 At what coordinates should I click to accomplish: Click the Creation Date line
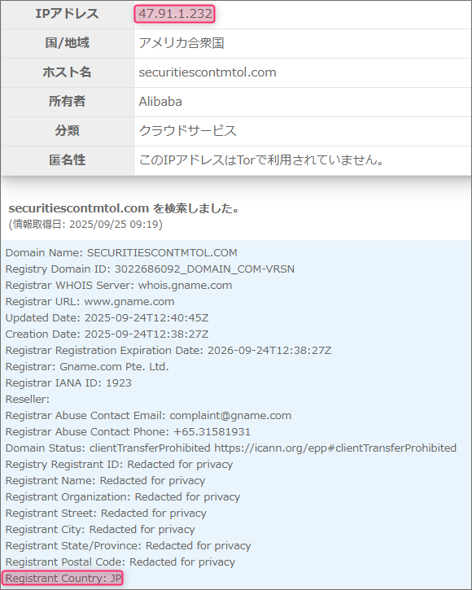pyautogui.click(x=107, y=334)
